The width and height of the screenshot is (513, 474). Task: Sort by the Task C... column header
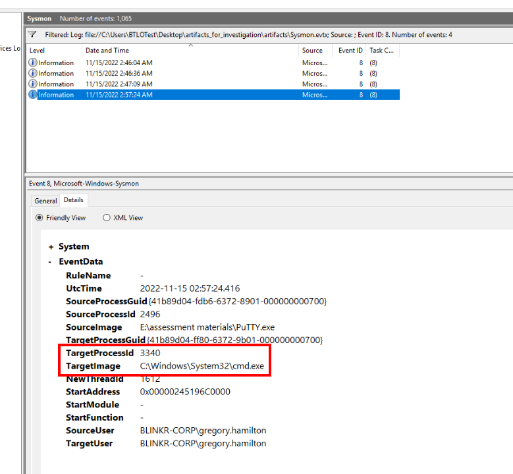pos(383,51)
